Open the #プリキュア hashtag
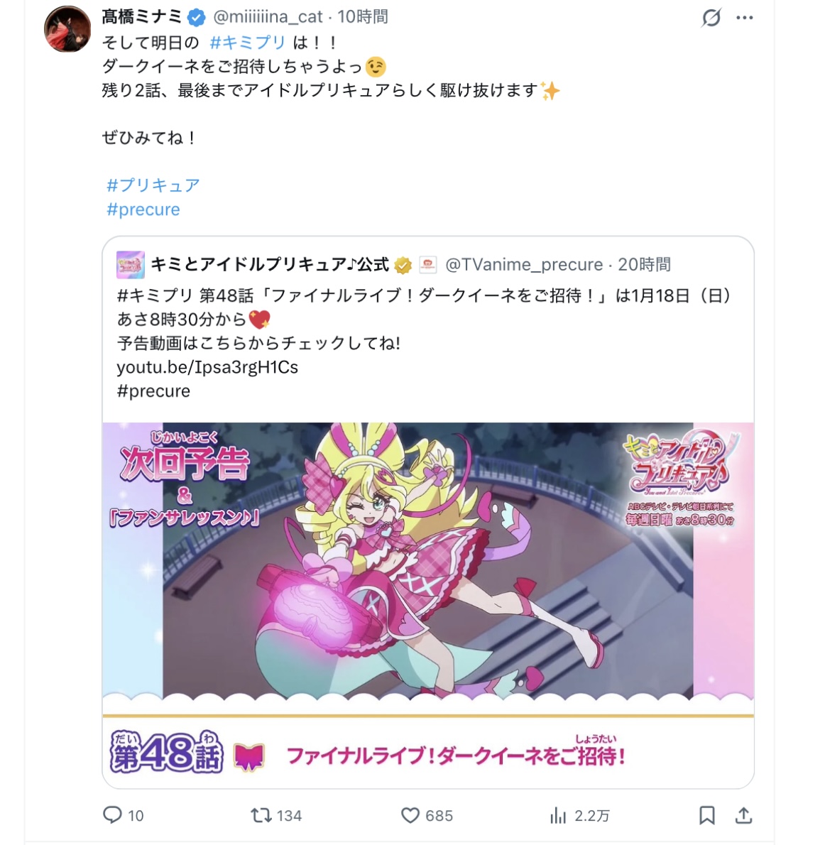825x845 pixels. point(153,185)
